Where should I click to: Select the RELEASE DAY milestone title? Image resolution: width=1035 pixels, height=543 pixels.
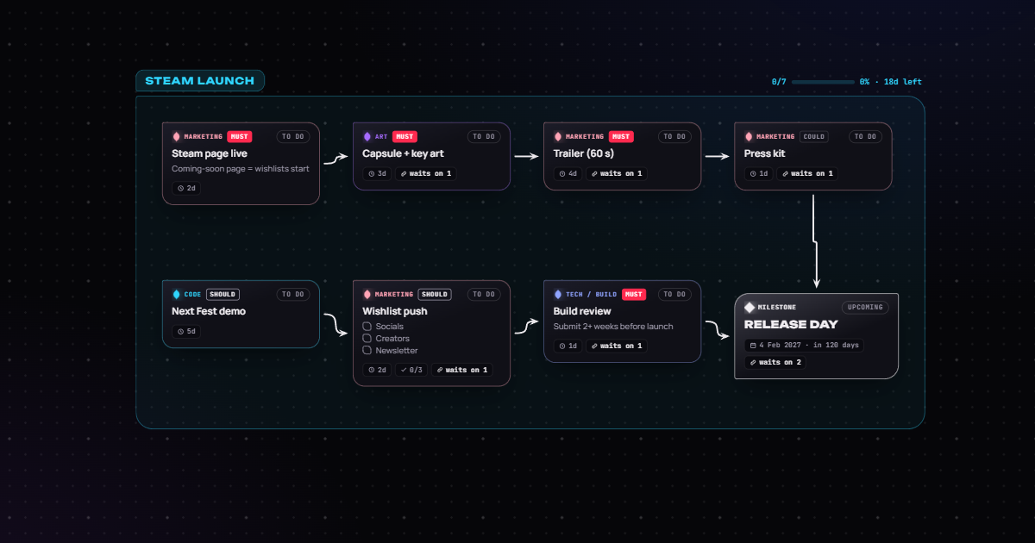point(791,325)
